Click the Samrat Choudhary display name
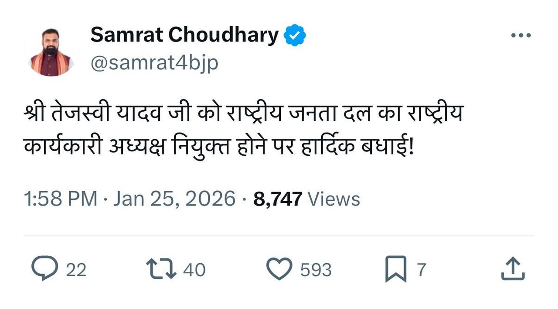This screenshot has height=309, width=558. tap(184, 35)
